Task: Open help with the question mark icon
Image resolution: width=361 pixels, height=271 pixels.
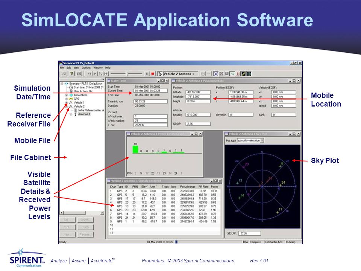Action: (x=72, y=74)
